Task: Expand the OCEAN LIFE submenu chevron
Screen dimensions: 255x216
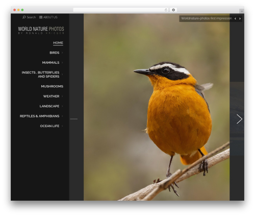Action: tap(62, 126)
